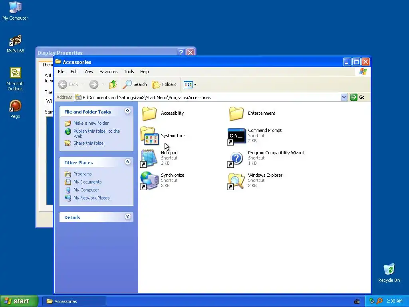
Task: Open the Edit menu
Action: [x=74, y=72]
